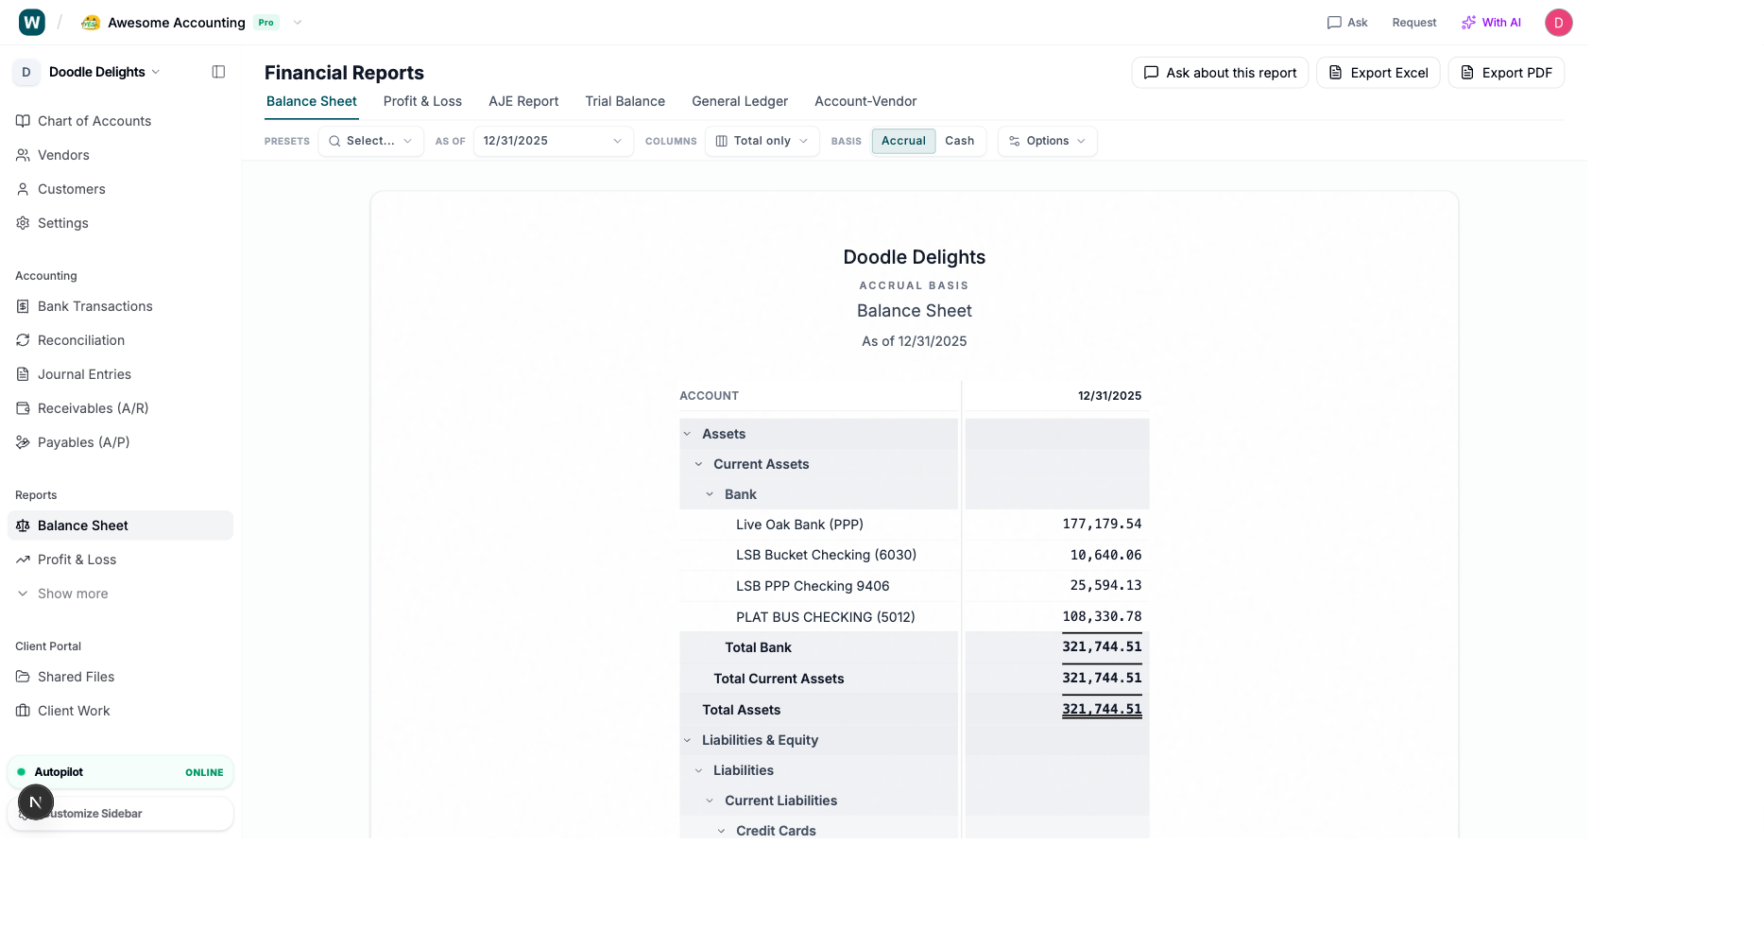Open the Reconciliation page
Image resolution: width=1764 pixels, height=930 pixels.
[x=80, y=340]
